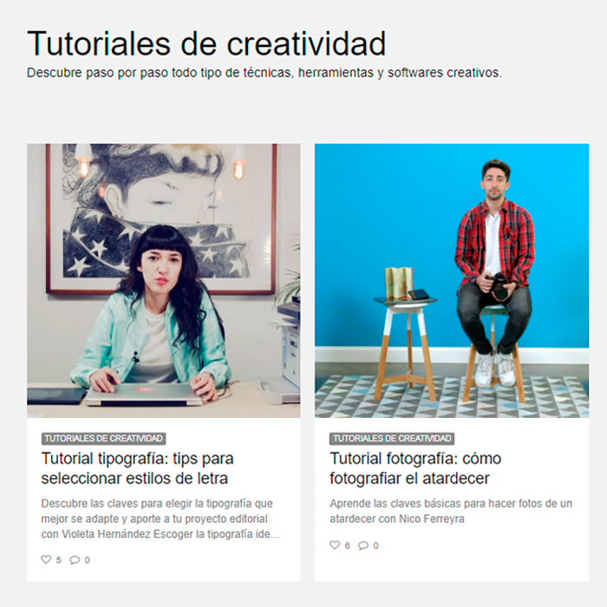Open link 'Tutorial fotografía: cómo fotografiar el atardecer'
Viewport: 607px width, 607px height.
415,468
